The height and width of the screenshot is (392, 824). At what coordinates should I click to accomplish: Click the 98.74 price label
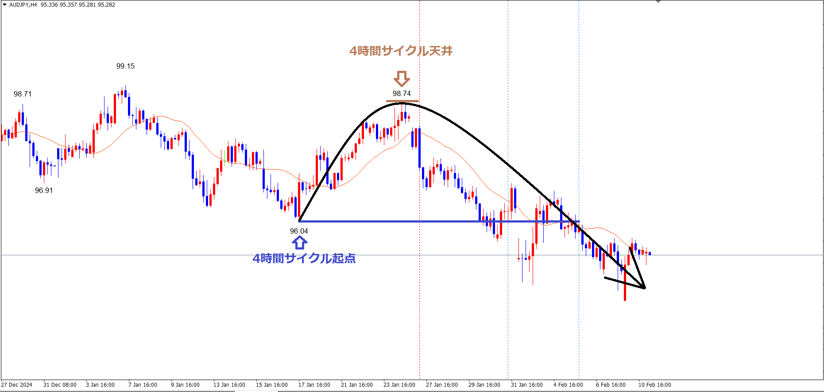(x=402, y=94)
